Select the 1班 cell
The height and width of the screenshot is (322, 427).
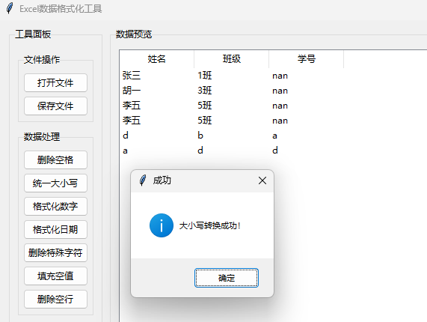coord(204,76)
